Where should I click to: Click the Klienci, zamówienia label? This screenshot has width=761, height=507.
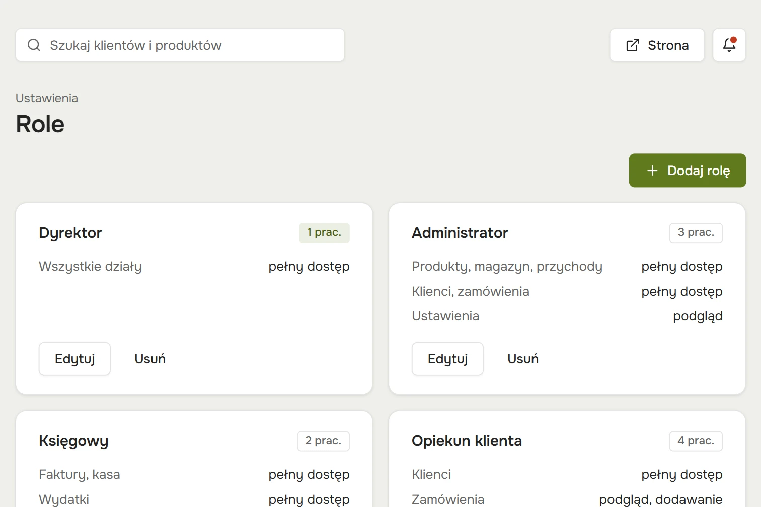[471, 291]
